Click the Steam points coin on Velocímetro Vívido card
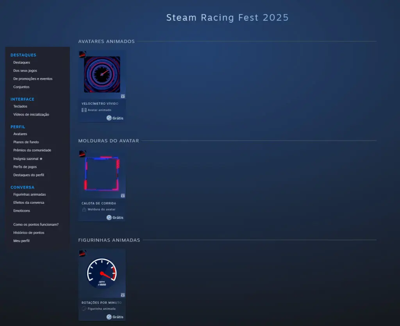The height and width of the screenshot is (326, 400). (x=109, y=118)
